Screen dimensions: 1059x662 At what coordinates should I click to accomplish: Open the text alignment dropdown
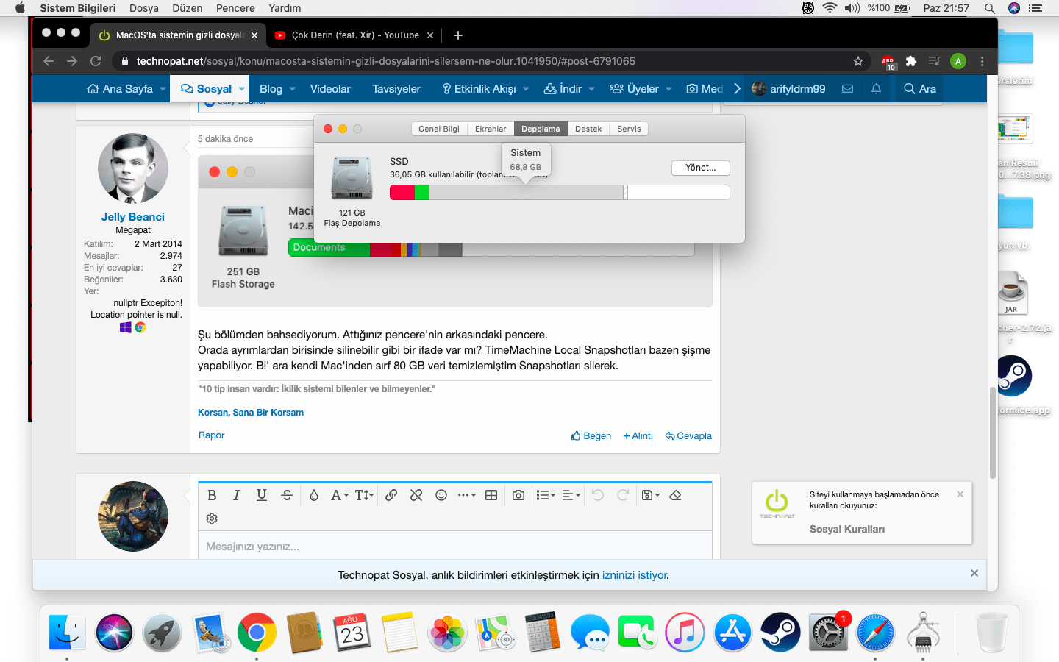coord(571,495)
